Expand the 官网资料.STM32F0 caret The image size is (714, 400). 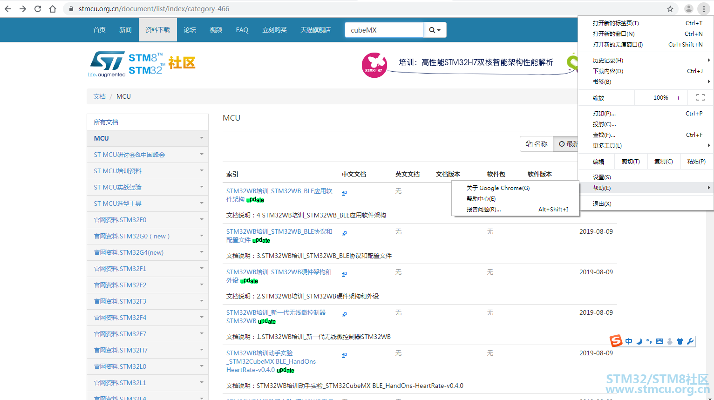click(x=202, y=219)
